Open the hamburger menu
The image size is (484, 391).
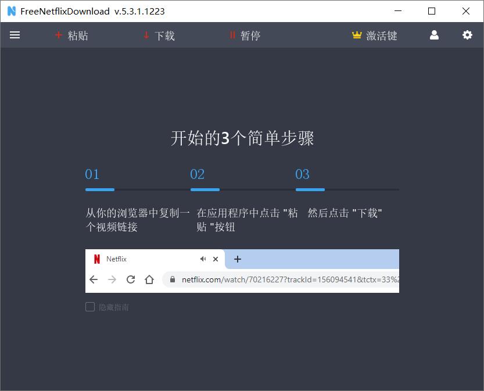pos(15,35)
